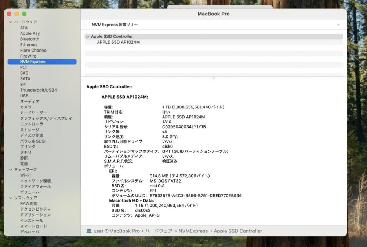Click the link speed value 8.0 GT/s

[x=170, y=137]
